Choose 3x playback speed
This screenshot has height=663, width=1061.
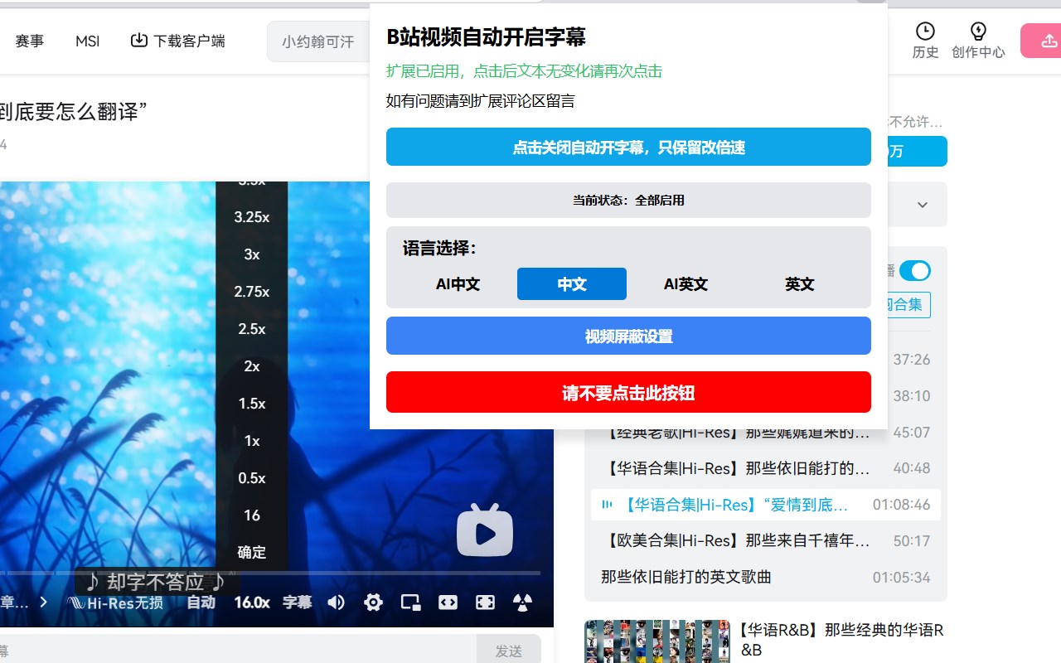coord(252,254)
